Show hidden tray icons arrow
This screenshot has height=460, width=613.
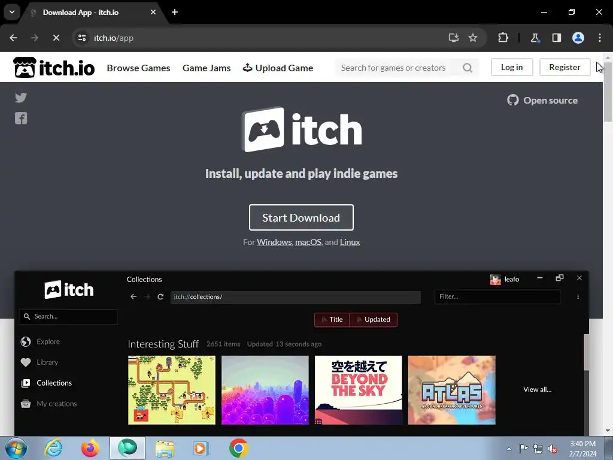click(x=509, y=449)
